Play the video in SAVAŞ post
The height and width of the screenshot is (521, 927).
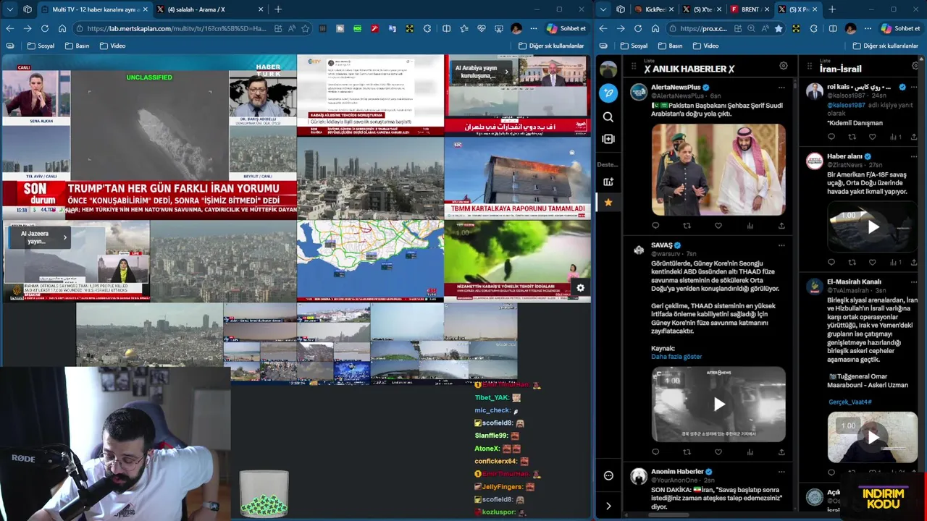[x=718, y=404]
